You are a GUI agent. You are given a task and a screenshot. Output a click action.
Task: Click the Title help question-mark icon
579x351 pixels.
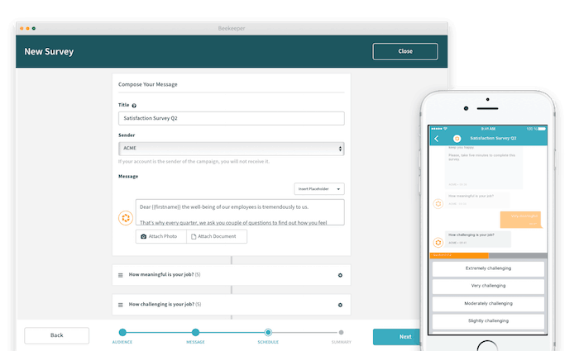pos(134,106)
